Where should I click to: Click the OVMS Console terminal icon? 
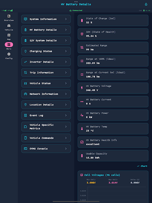point(25,149)
